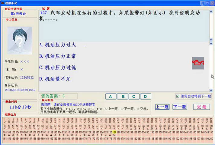Choose answer button B
Viewport: 215px width, 145px height.
(x=123, y=97)
